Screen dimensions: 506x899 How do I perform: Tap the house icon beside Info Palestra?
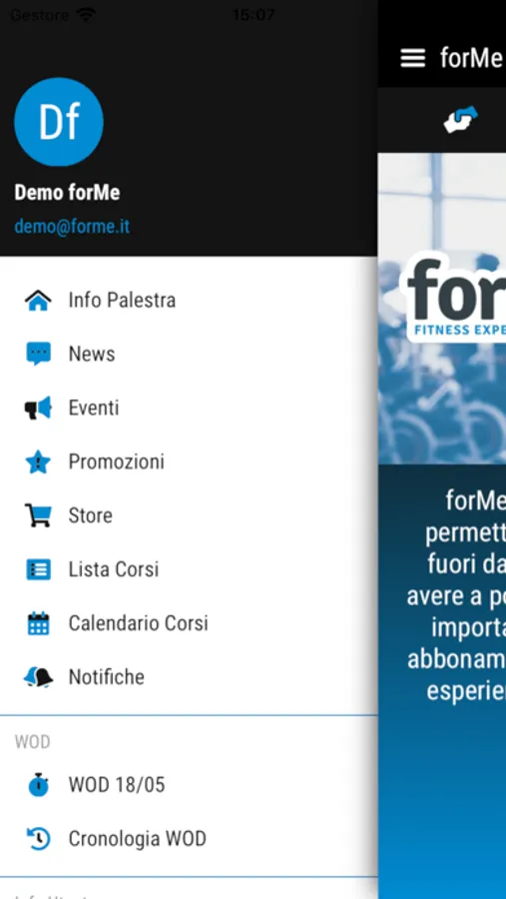click(38, 301)
